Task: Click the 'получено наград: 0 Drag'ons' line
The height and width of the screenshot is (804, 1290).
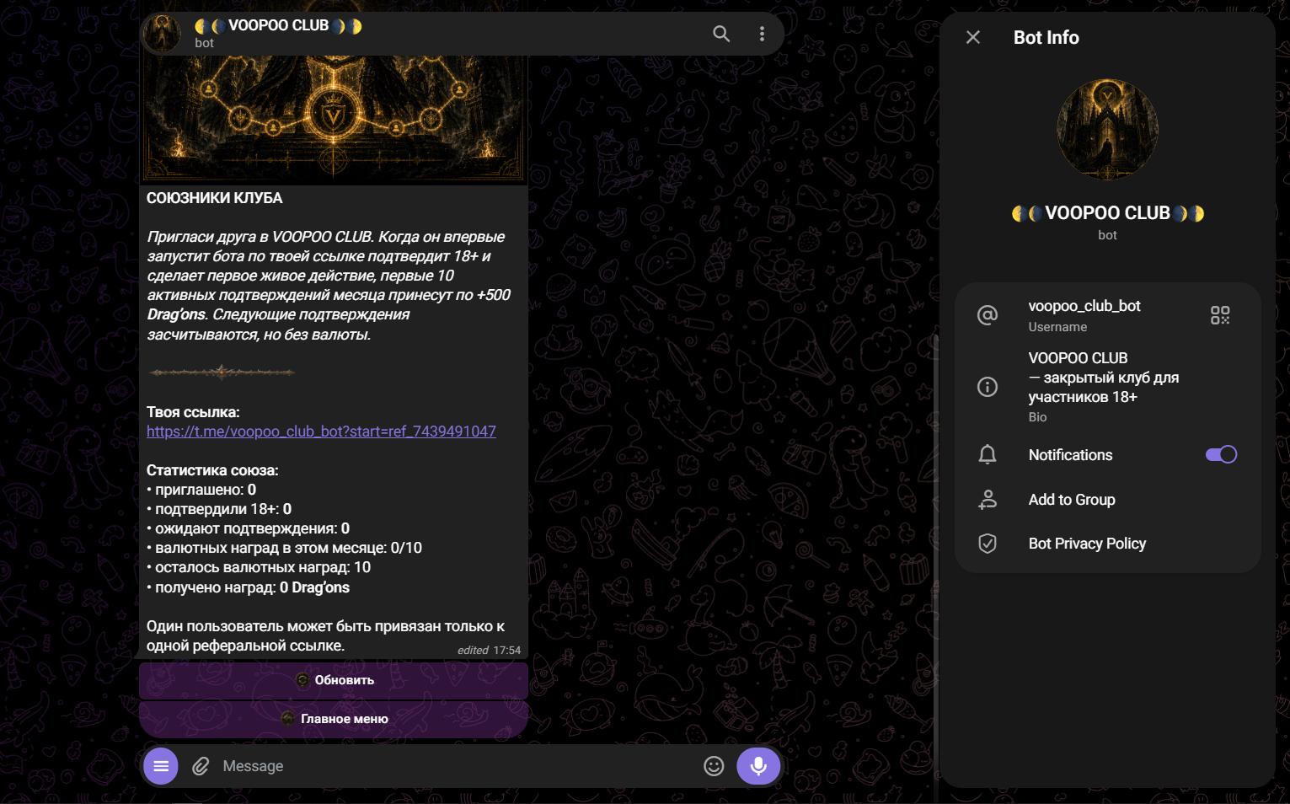Action: [x=248, y=587]
